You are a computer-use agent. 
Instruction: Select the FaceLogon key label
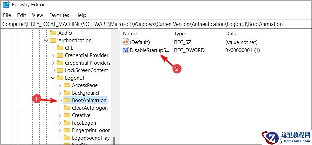click(84, 123)
